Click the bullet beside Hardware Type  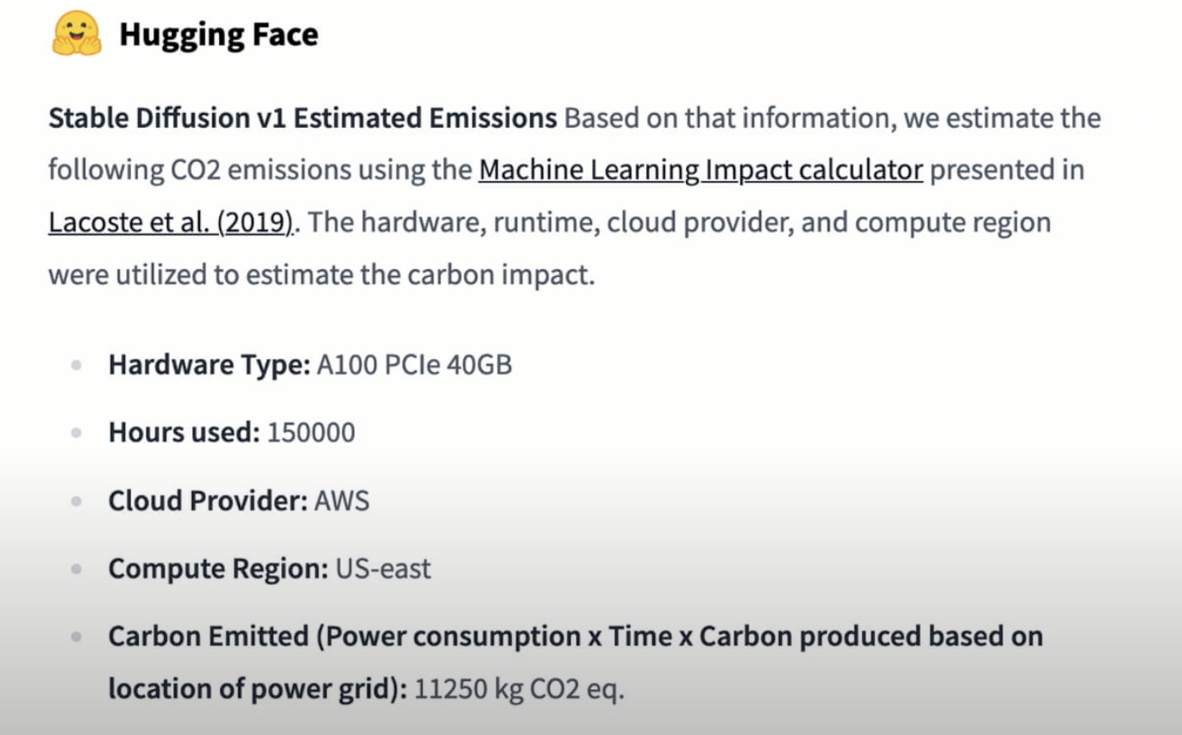(77, 366)
